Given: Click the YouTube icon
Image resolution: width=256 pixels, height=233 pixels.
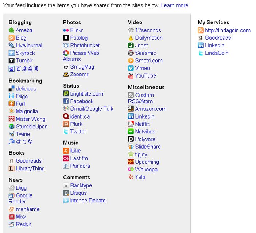Looking at the screenshot, I should pyautogui.click(x=131, y=75).
